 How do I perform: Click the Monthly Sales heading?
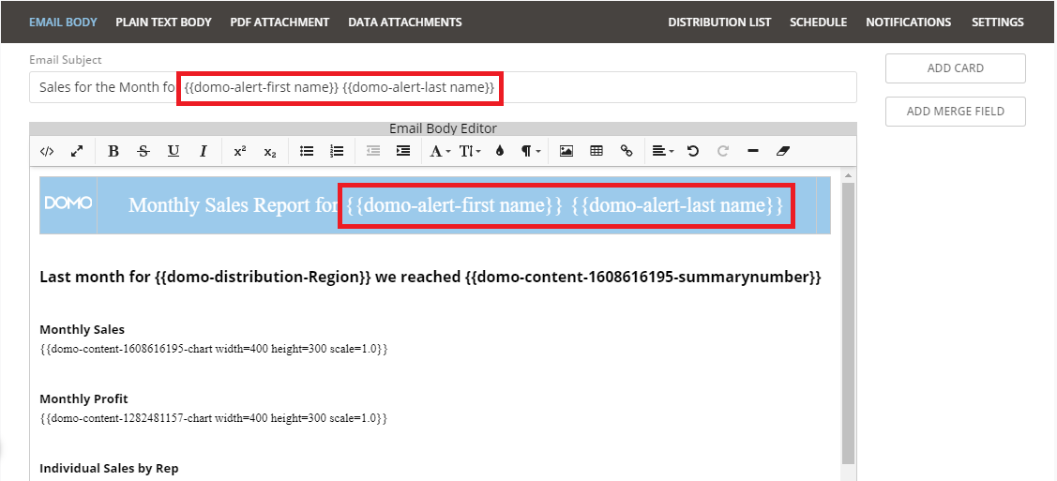83,329
